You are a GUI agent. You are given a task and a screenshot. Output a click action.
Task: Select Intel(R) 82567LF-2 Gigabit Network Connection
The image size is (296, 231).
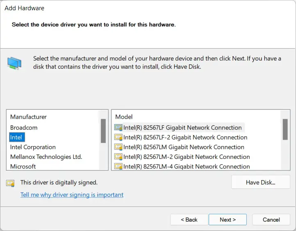pyautogui.click(x=185, y=137)
